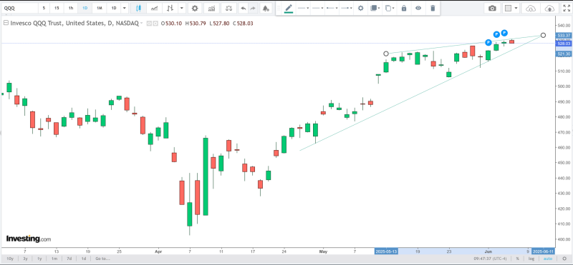573x265 pixels.
Task: Open the line style dropdown
Action: 303,8
